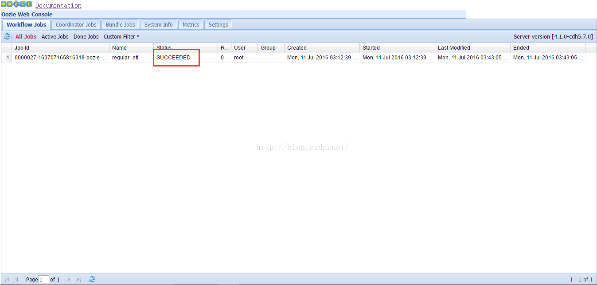Sort by the Started column header

pos(398,48)
